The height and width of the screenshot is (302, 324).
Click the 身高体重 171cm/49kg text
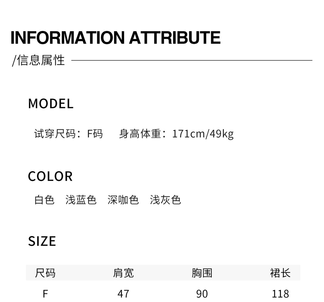(176, 134)
